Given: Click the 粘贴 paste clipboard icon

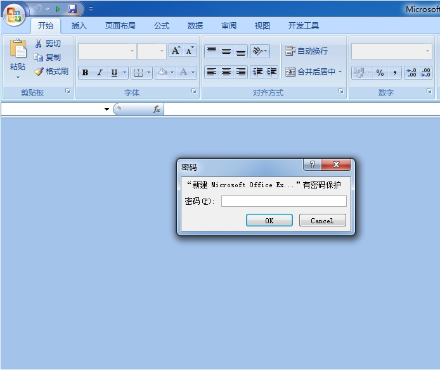Looking at the screenshot, I should click(18, 49).
